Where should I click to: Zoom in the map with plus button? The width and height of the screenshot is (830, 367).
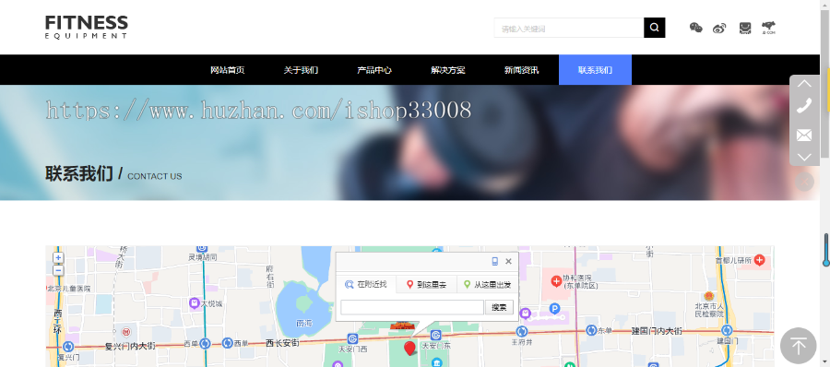(x=58, y=258)
